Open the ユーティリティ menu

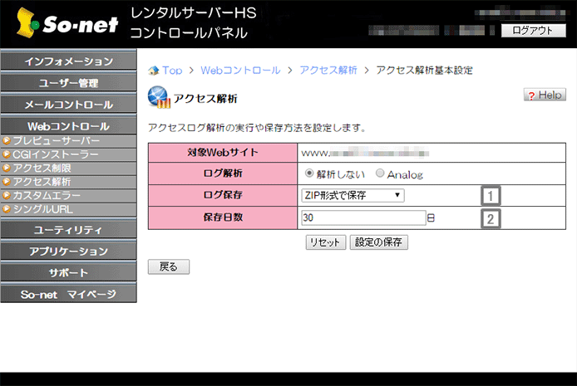click(x=68, y=229)
